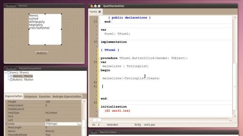Select Button1: TButton in the component tree
The width and height of the screenshot is (243, 136).
click(23, 80)
